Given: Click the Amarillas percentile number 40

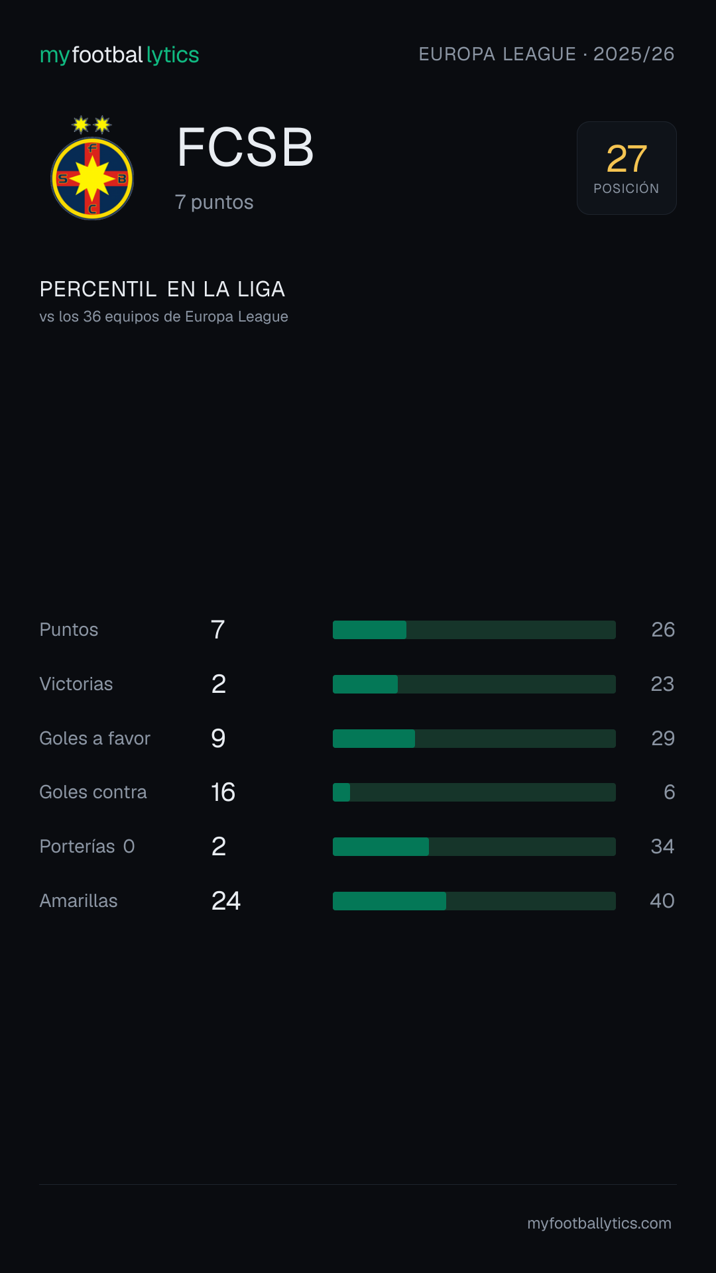Looking at the screenshot, I should [662, 901].
